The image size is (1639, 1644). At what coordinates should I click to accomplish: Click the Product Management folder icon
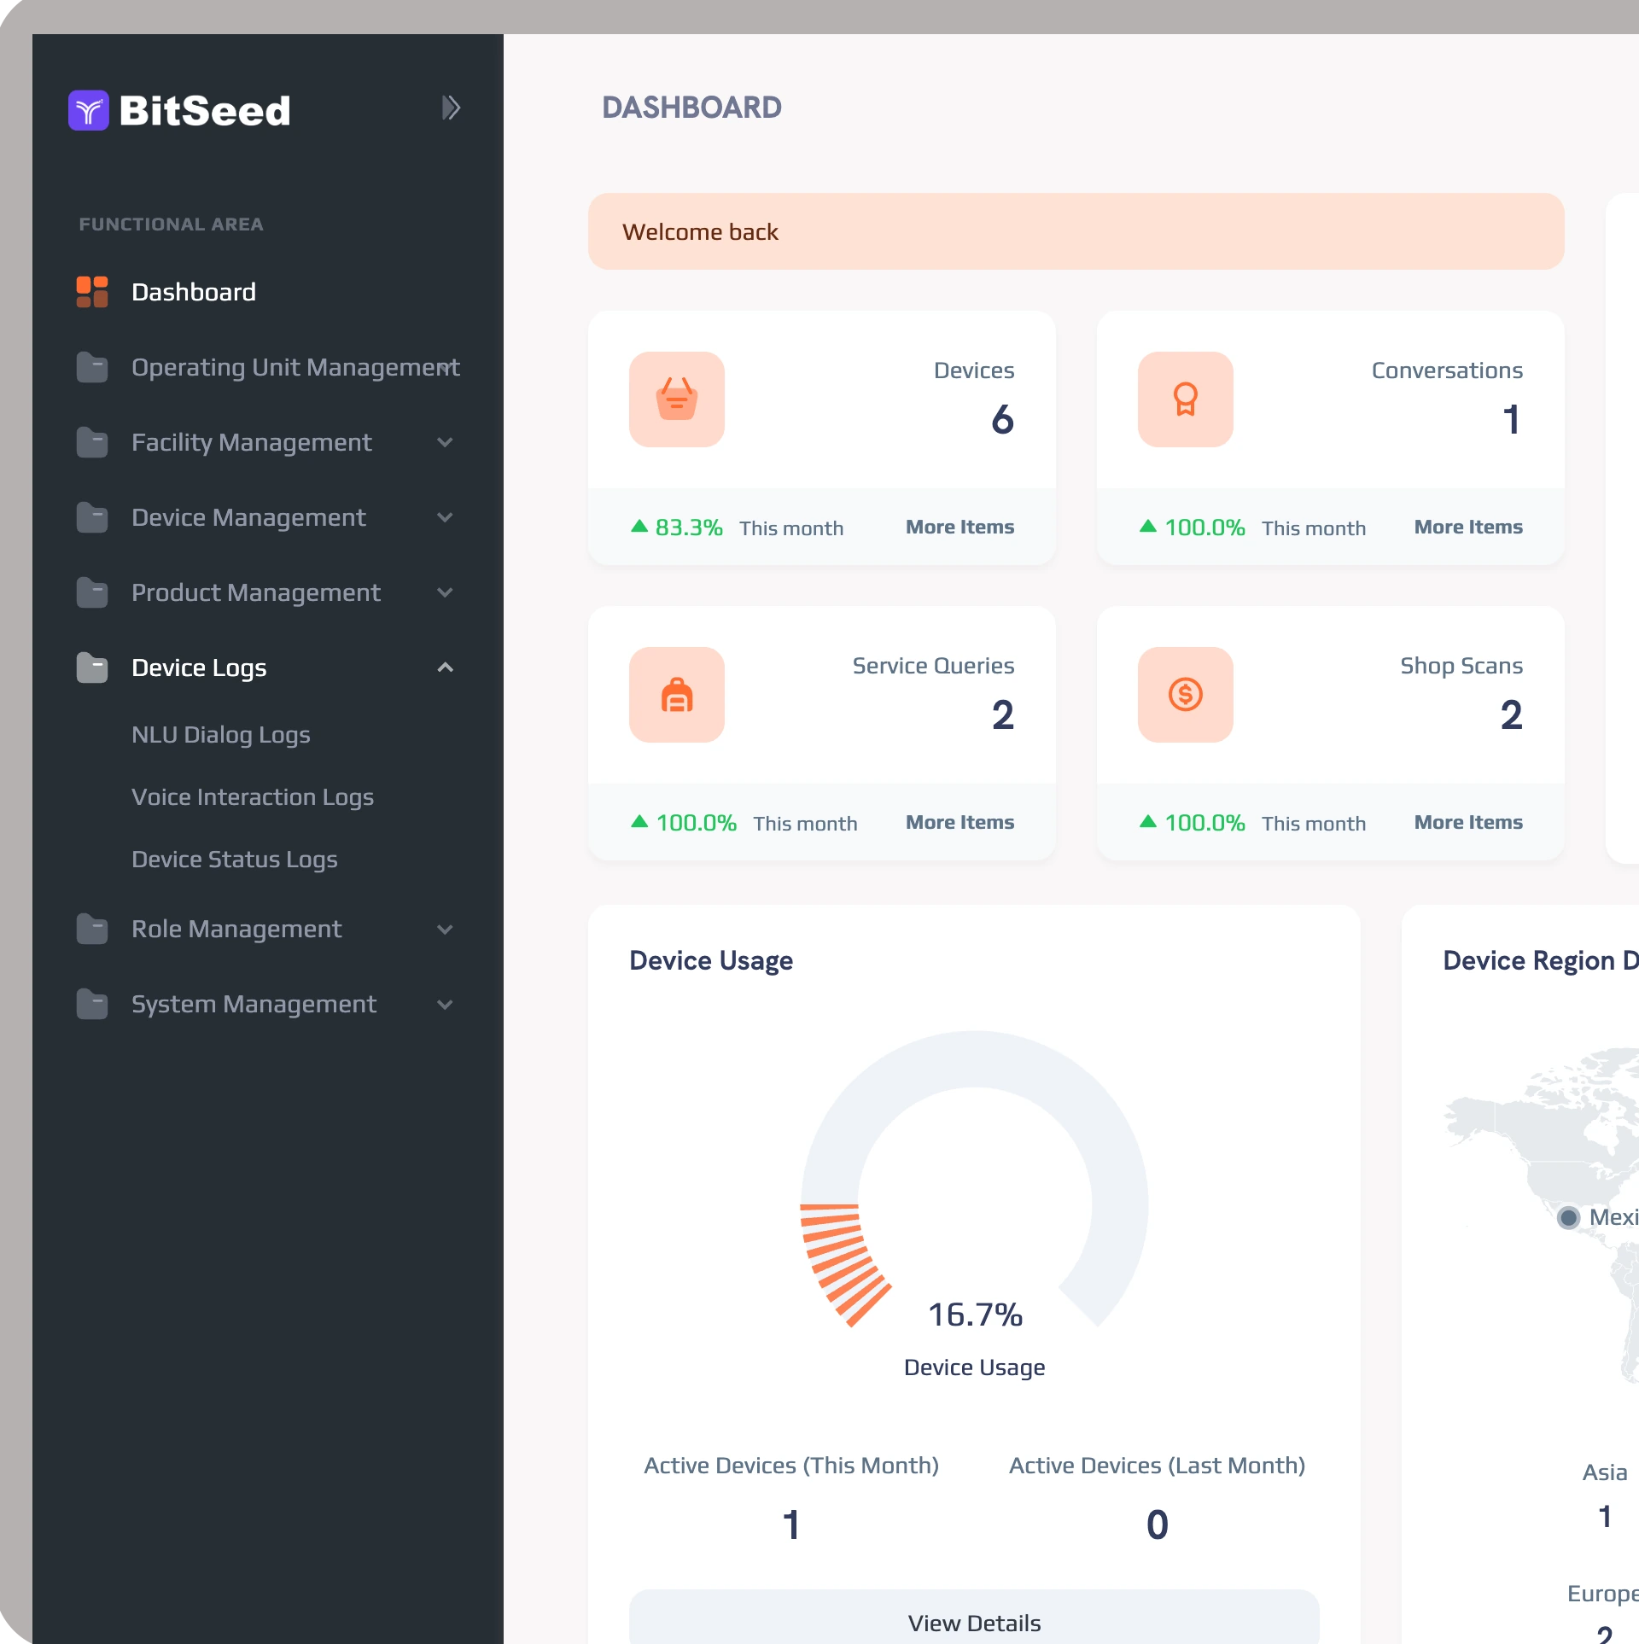[92, 592]
